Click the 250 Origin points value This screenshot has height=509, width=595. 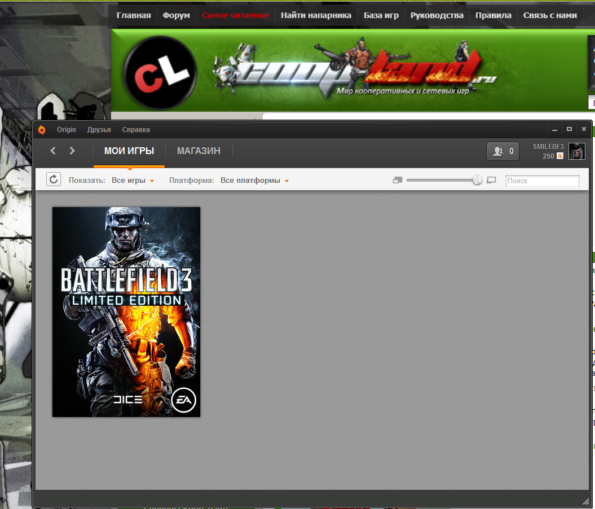(x=548, y=156)
